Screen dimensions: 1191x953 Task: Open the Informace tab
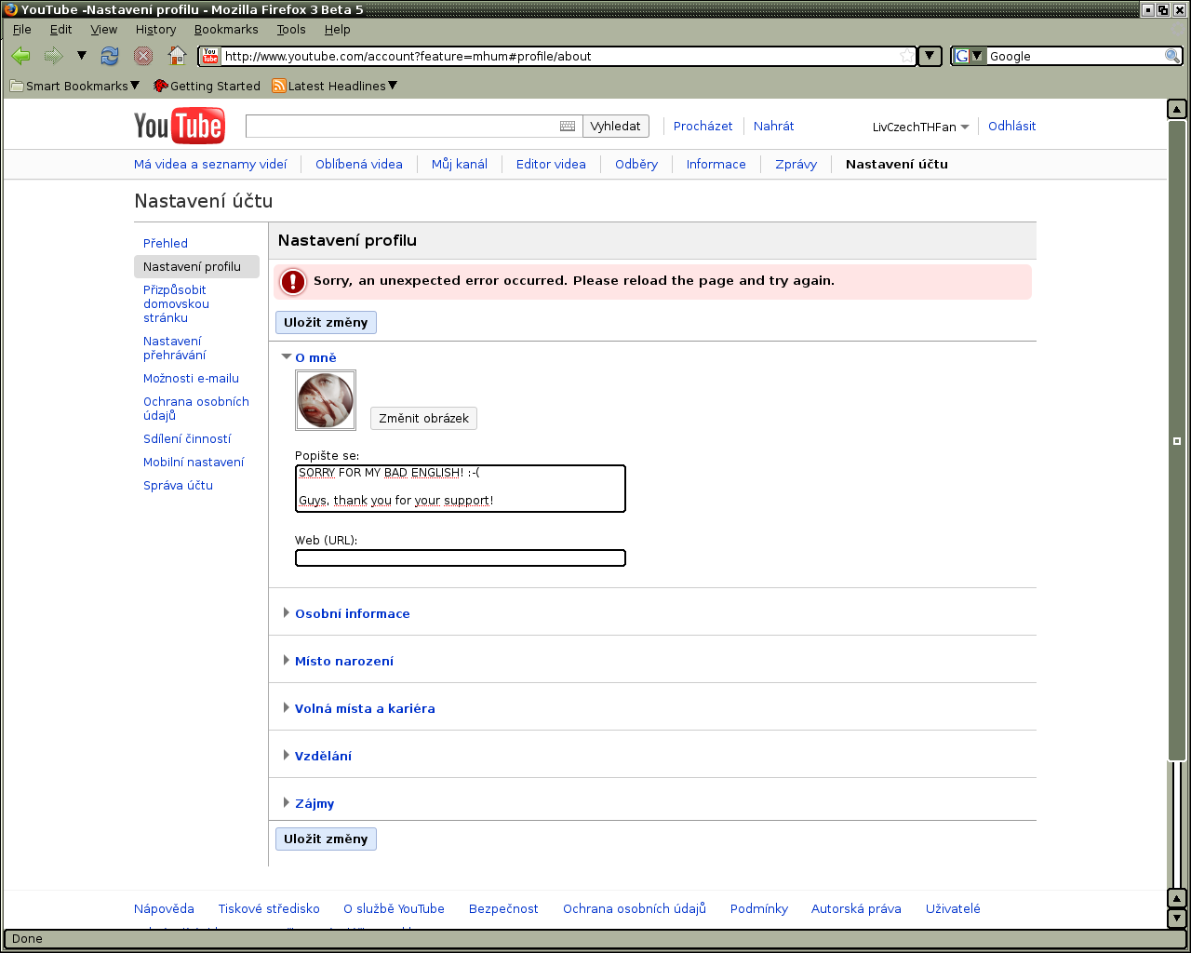pos(716,164)
